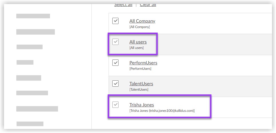276x133 pixels.
Task: Toggle the Trisha Jones checkbox
Action: [115, 105]
